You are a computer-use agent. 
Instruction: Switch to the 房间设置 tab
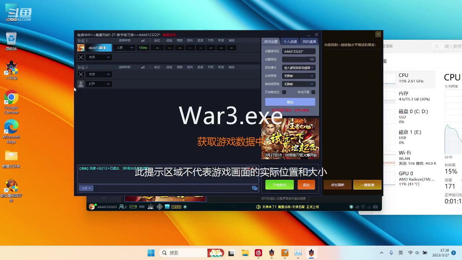[x=271, y=42]
